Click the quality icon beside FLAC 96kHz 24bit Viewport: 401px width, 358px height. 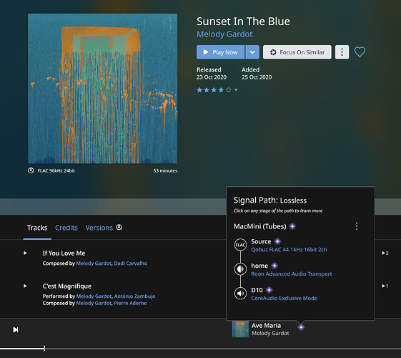[x=31, y=170]
